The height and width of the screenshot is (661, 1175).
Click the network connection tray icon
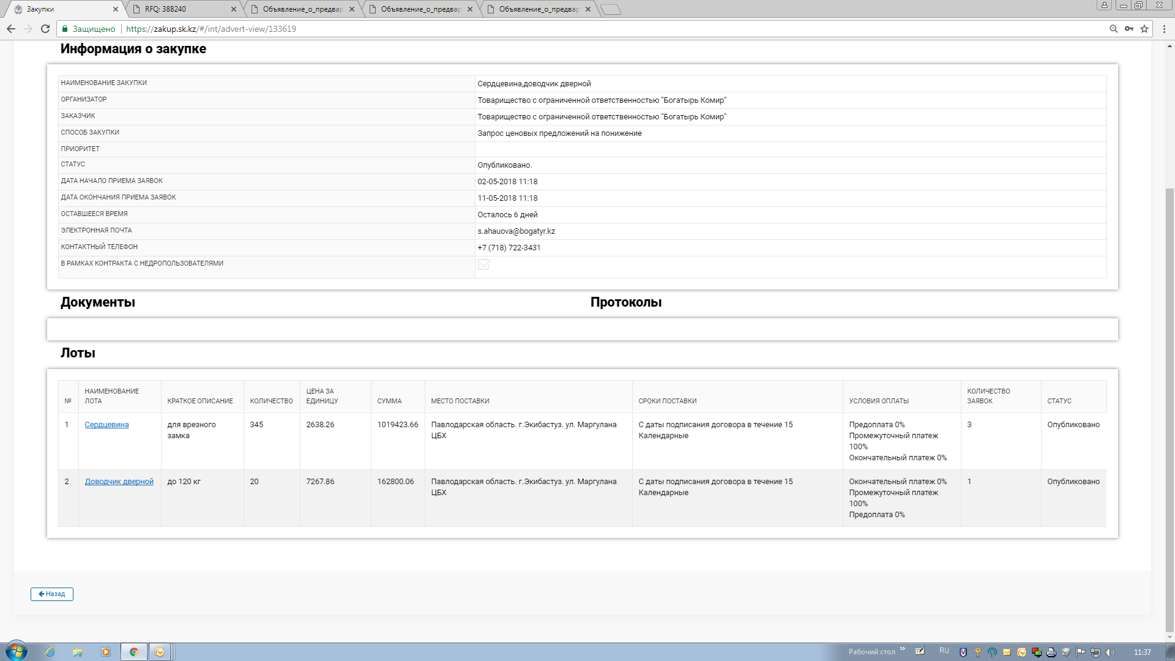pos(1095,652)
